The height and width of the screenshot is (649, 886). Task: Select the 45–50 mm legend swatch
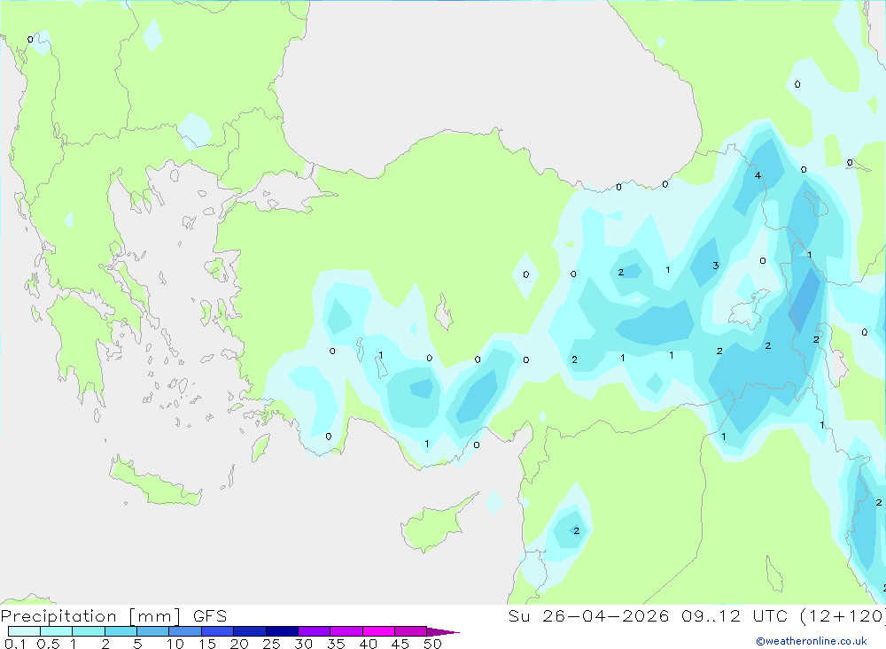(410, 631)
